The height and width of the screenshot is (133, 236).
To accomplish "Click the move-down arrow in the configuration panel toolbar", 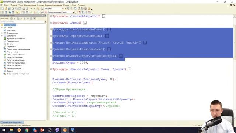I will 28,18.
